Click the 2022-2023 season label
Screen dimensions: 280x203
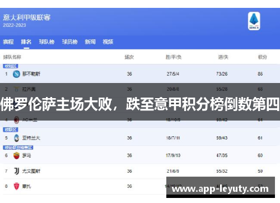pyautogui.click(x=15, y=25)
